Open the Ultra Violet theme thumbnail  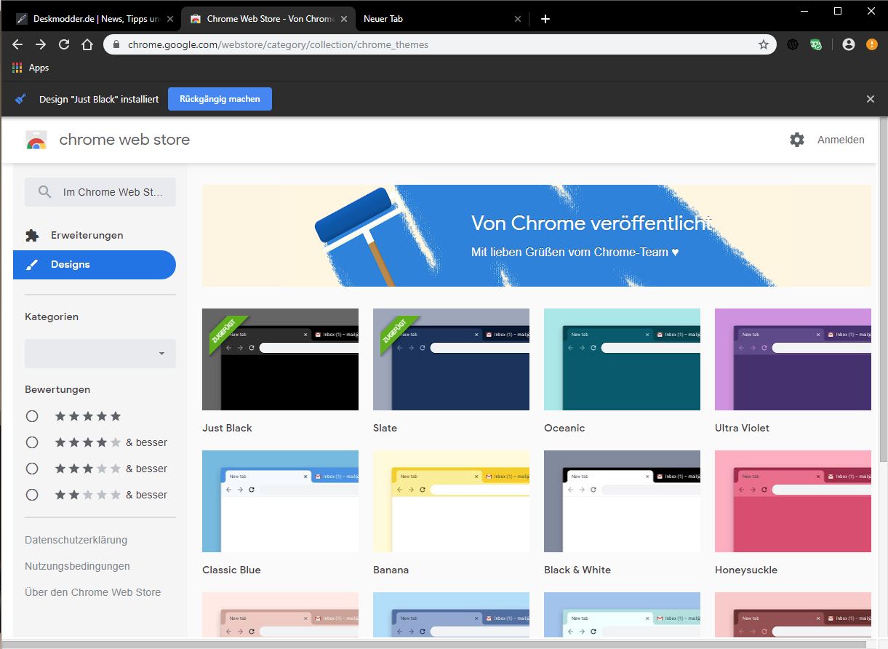793,359
